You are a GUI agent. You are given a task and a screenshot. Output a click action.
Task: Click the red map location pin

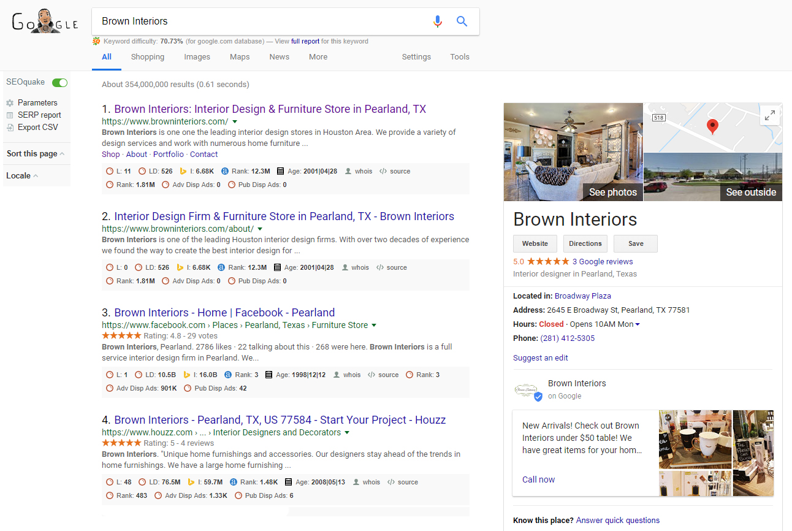click(x=712, y=127)
